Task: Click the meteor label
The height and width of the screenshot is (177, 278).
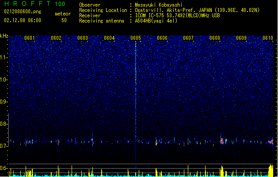Action: pos(63,14)
